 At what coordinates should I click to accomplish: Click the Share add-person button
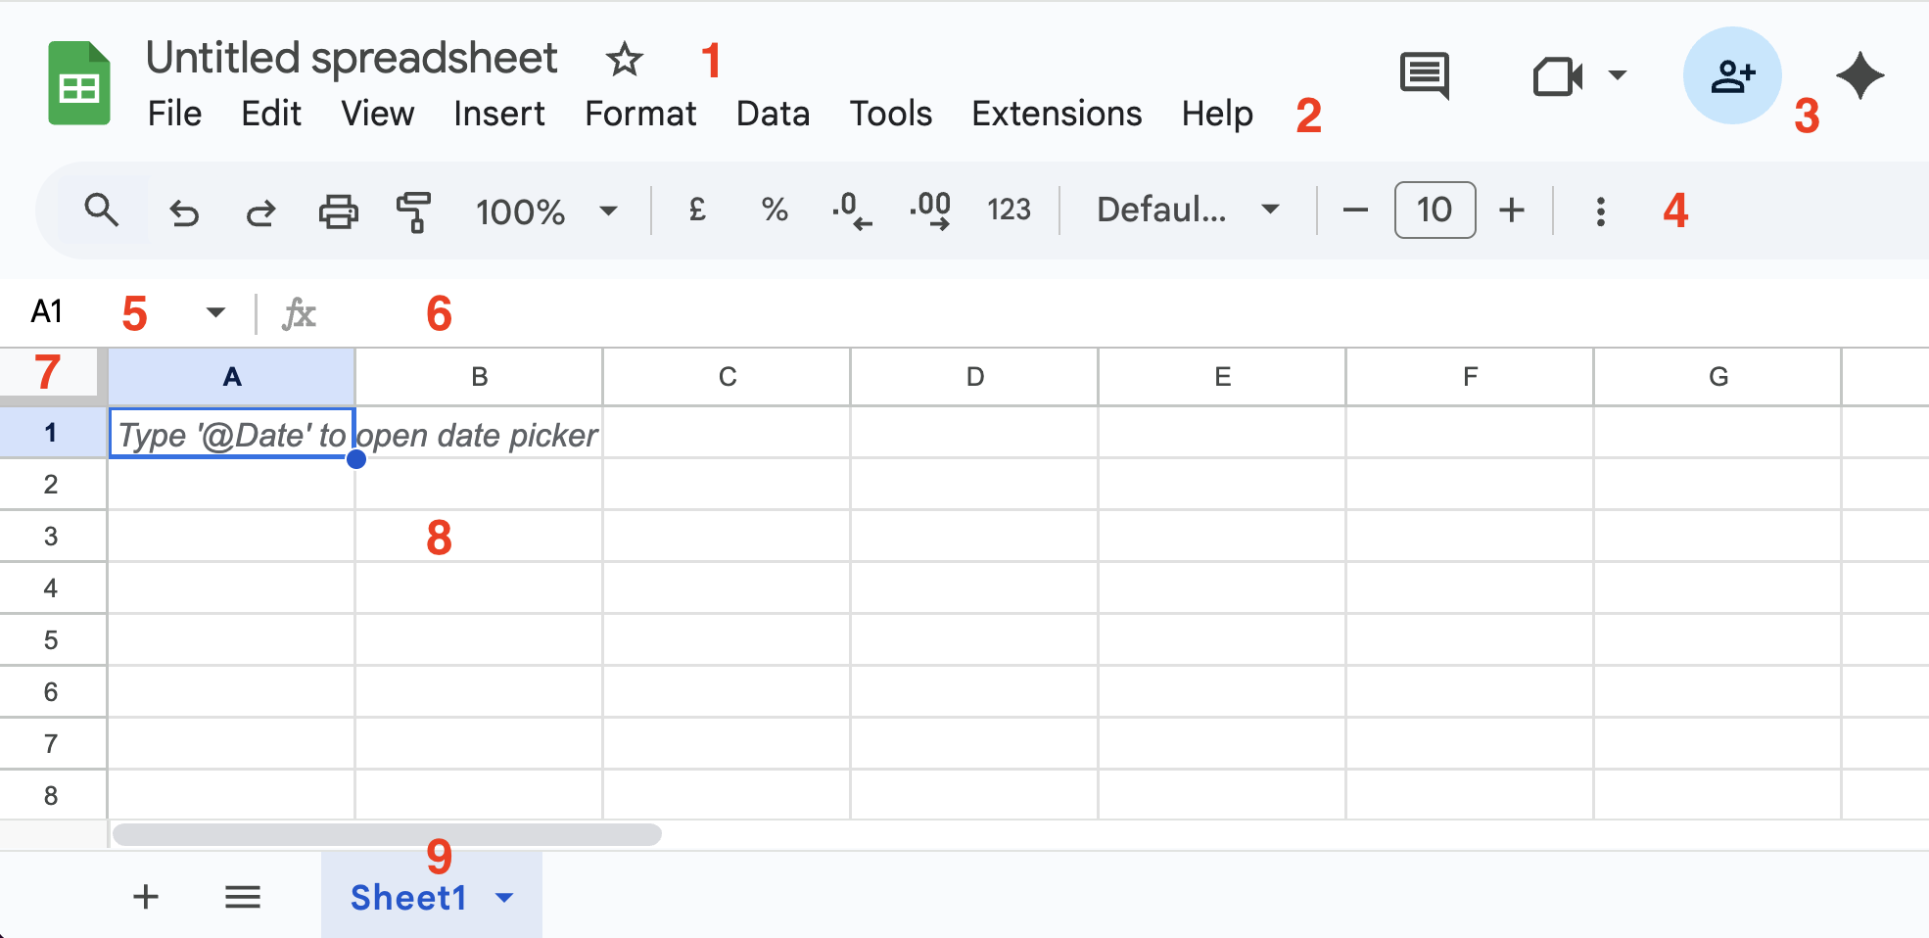coord(1732,75)
